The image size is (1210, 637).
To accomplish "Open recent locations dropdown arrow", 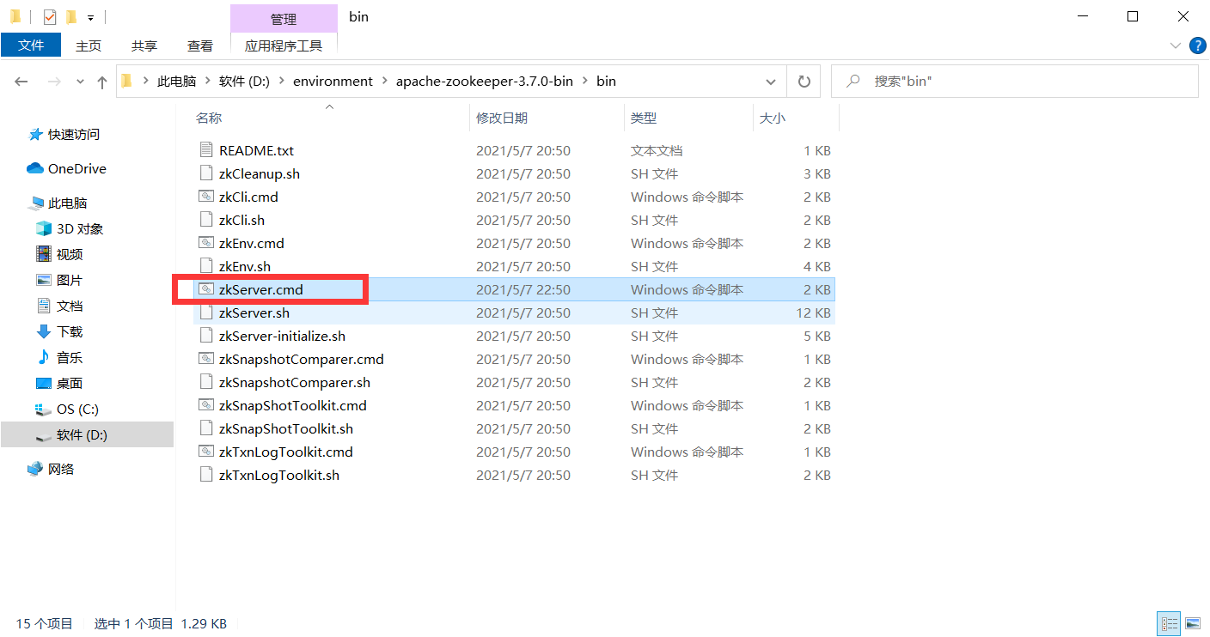I will click(x=81, y=82).
